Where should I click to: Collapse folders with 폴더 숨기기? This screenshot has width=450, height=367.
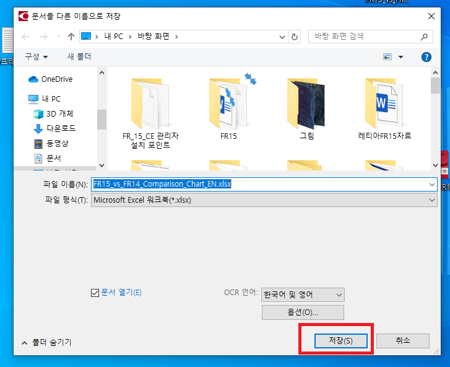(47, 343)
